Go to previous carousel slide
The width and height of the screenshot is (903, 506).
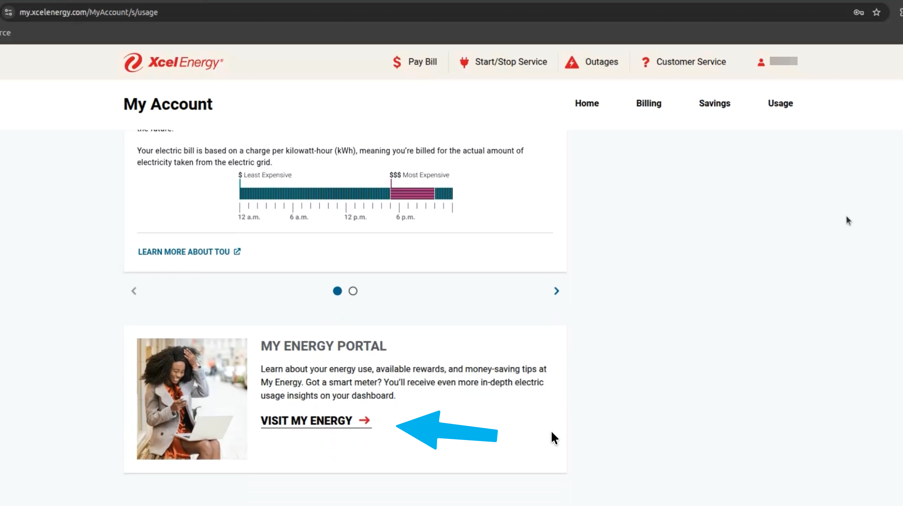(x=134, y=291)
